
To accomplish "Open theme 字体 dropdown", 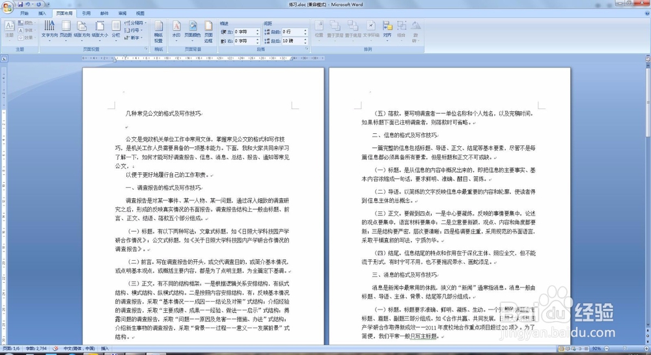I will point(26,31).
